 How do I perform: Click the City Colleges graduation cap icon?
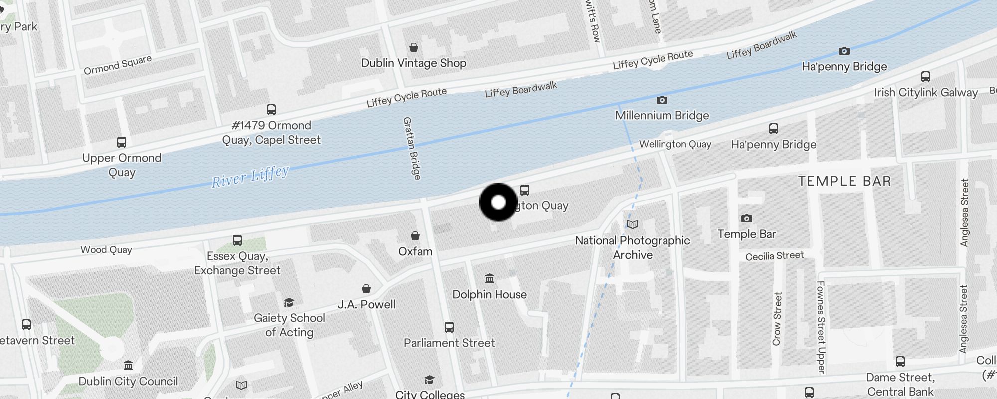pyautogui.click(x=429, y=380)
